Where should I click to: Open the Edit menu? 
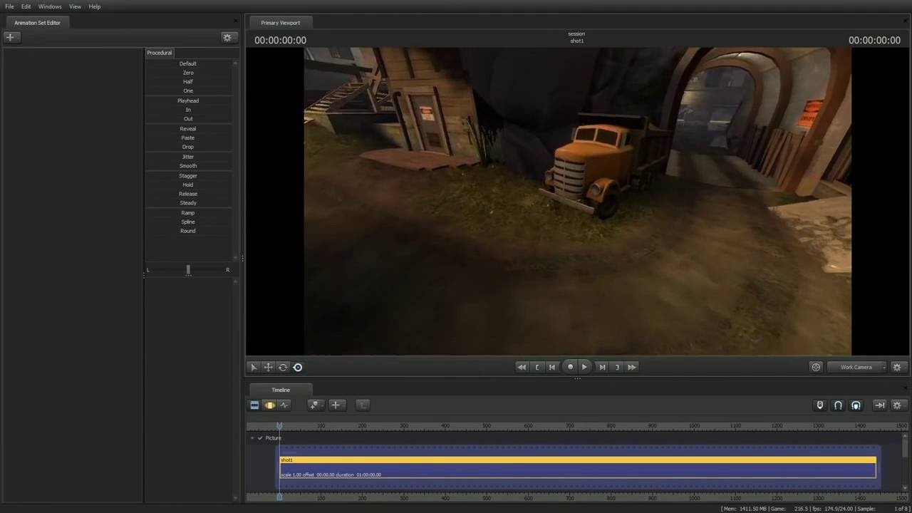click(26, 6)
